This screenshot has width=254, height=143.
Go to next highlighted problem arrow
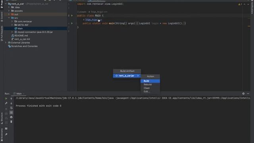click(248, 4)
